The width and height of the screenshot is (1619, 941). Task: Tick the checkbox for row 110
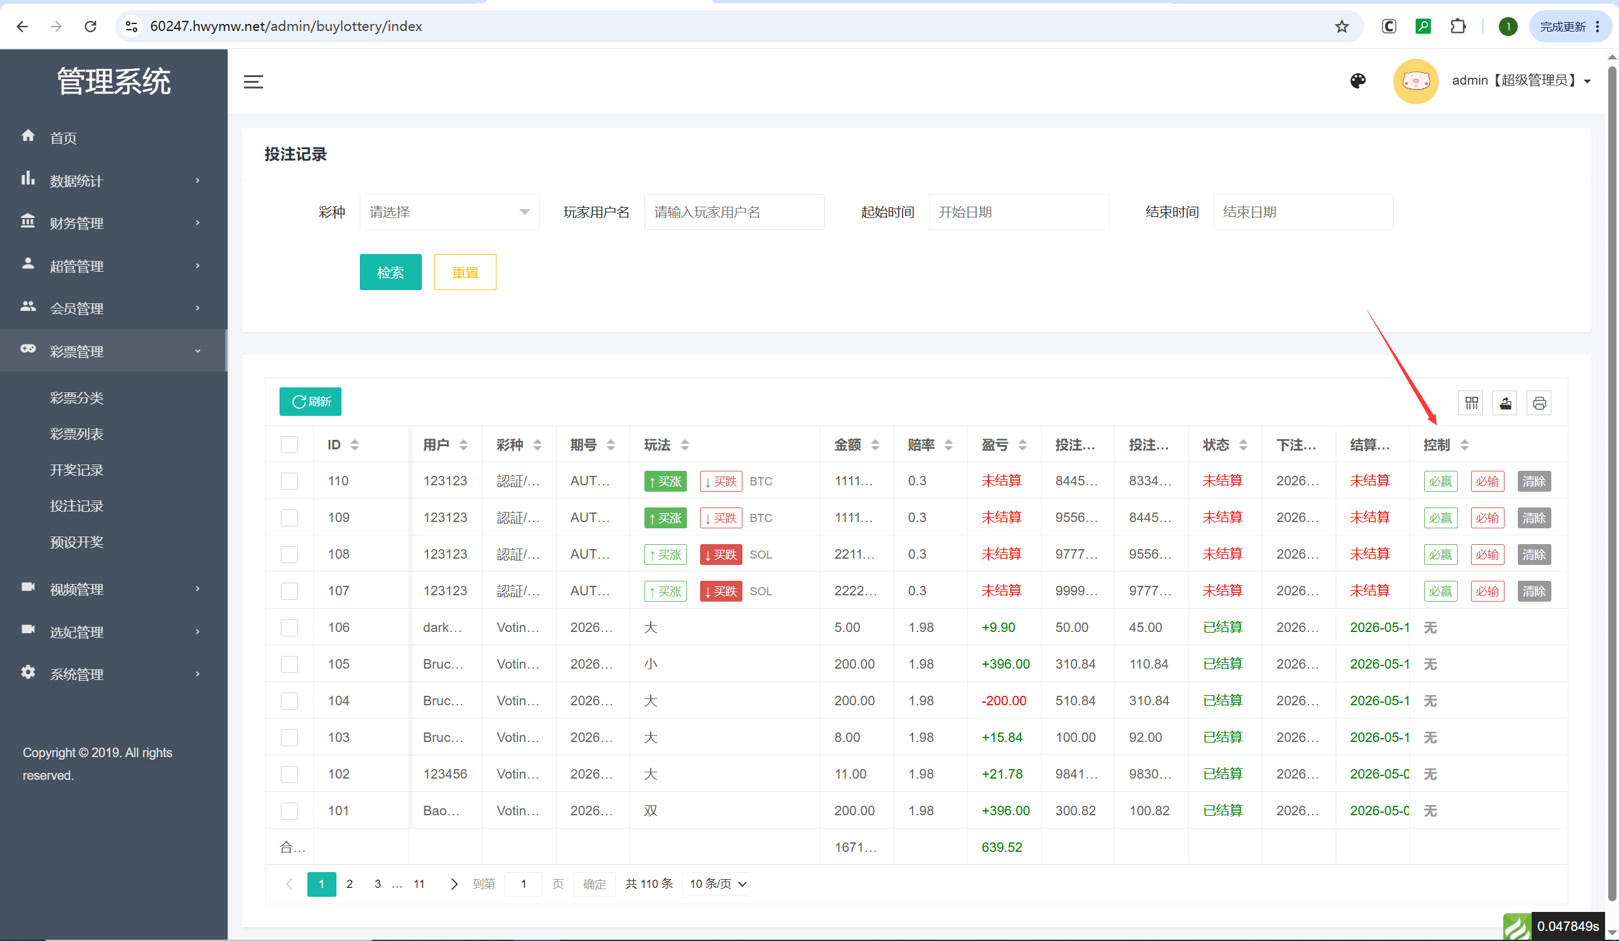click(289, 481)
